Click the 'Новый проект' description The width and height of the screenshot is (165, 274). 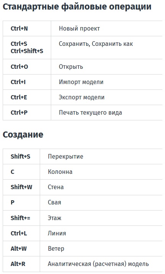click(79, 29)
